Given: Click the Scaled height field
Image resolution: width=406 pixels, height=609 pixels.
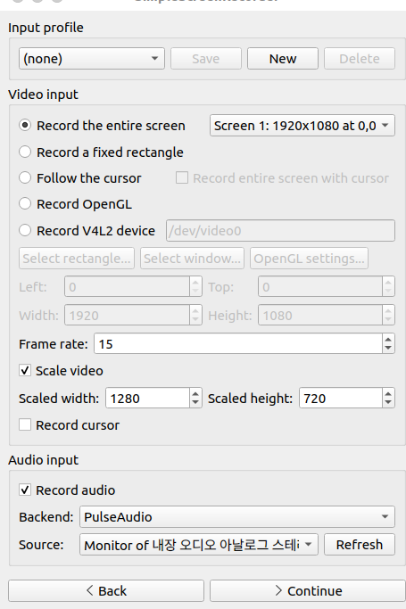Looking at the screenshot, I should tap(341, 398).
